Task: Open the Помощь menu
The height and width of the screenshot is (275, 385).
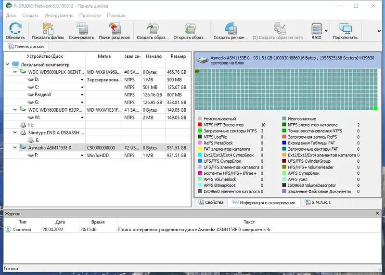Action: 116,15
